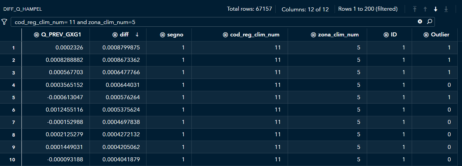Jump to the first rows page

[415, 9]
